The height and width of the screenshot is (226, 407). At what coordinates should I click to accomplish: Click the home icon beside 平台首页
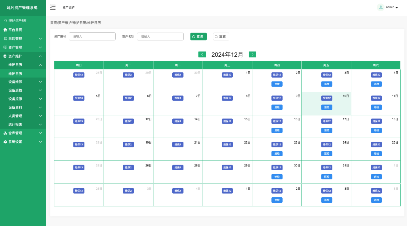tap(5, 30)
